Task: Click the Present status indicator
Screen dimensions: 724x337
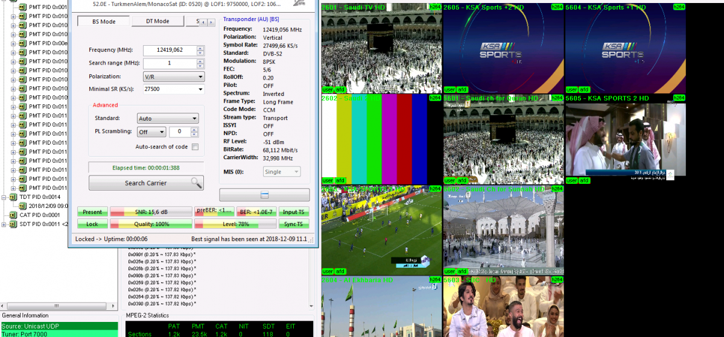Action: (x=92, y=212)
